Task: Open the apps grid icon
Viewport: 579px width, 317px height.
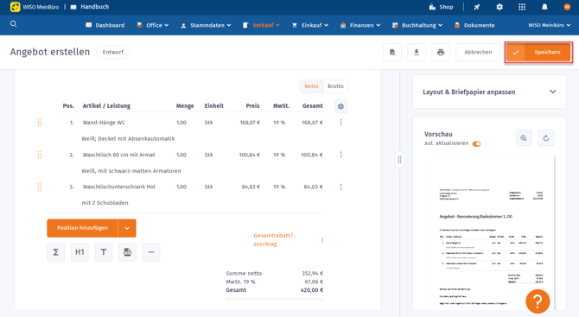Action: (x=522, y=7)
